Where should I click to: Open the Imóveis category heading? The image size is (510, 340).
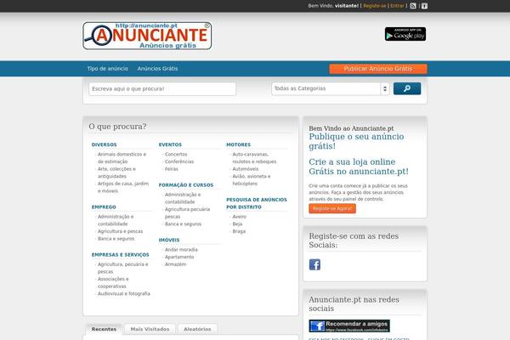tap(169, 240)
